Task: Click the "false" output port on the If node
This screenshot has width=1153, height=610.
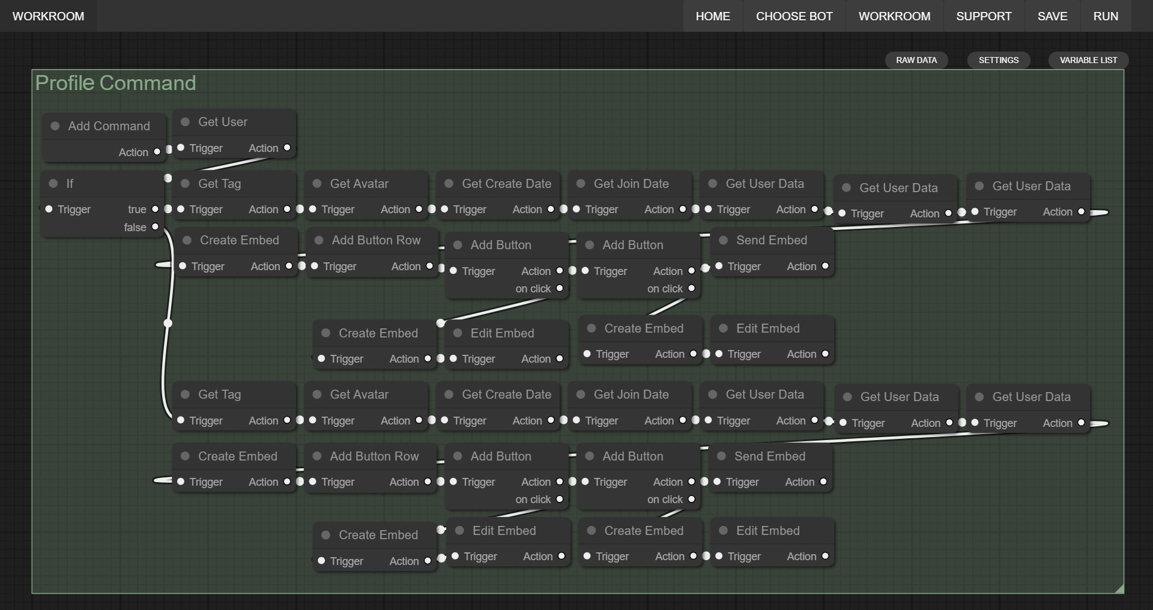Action: point(155,227)
